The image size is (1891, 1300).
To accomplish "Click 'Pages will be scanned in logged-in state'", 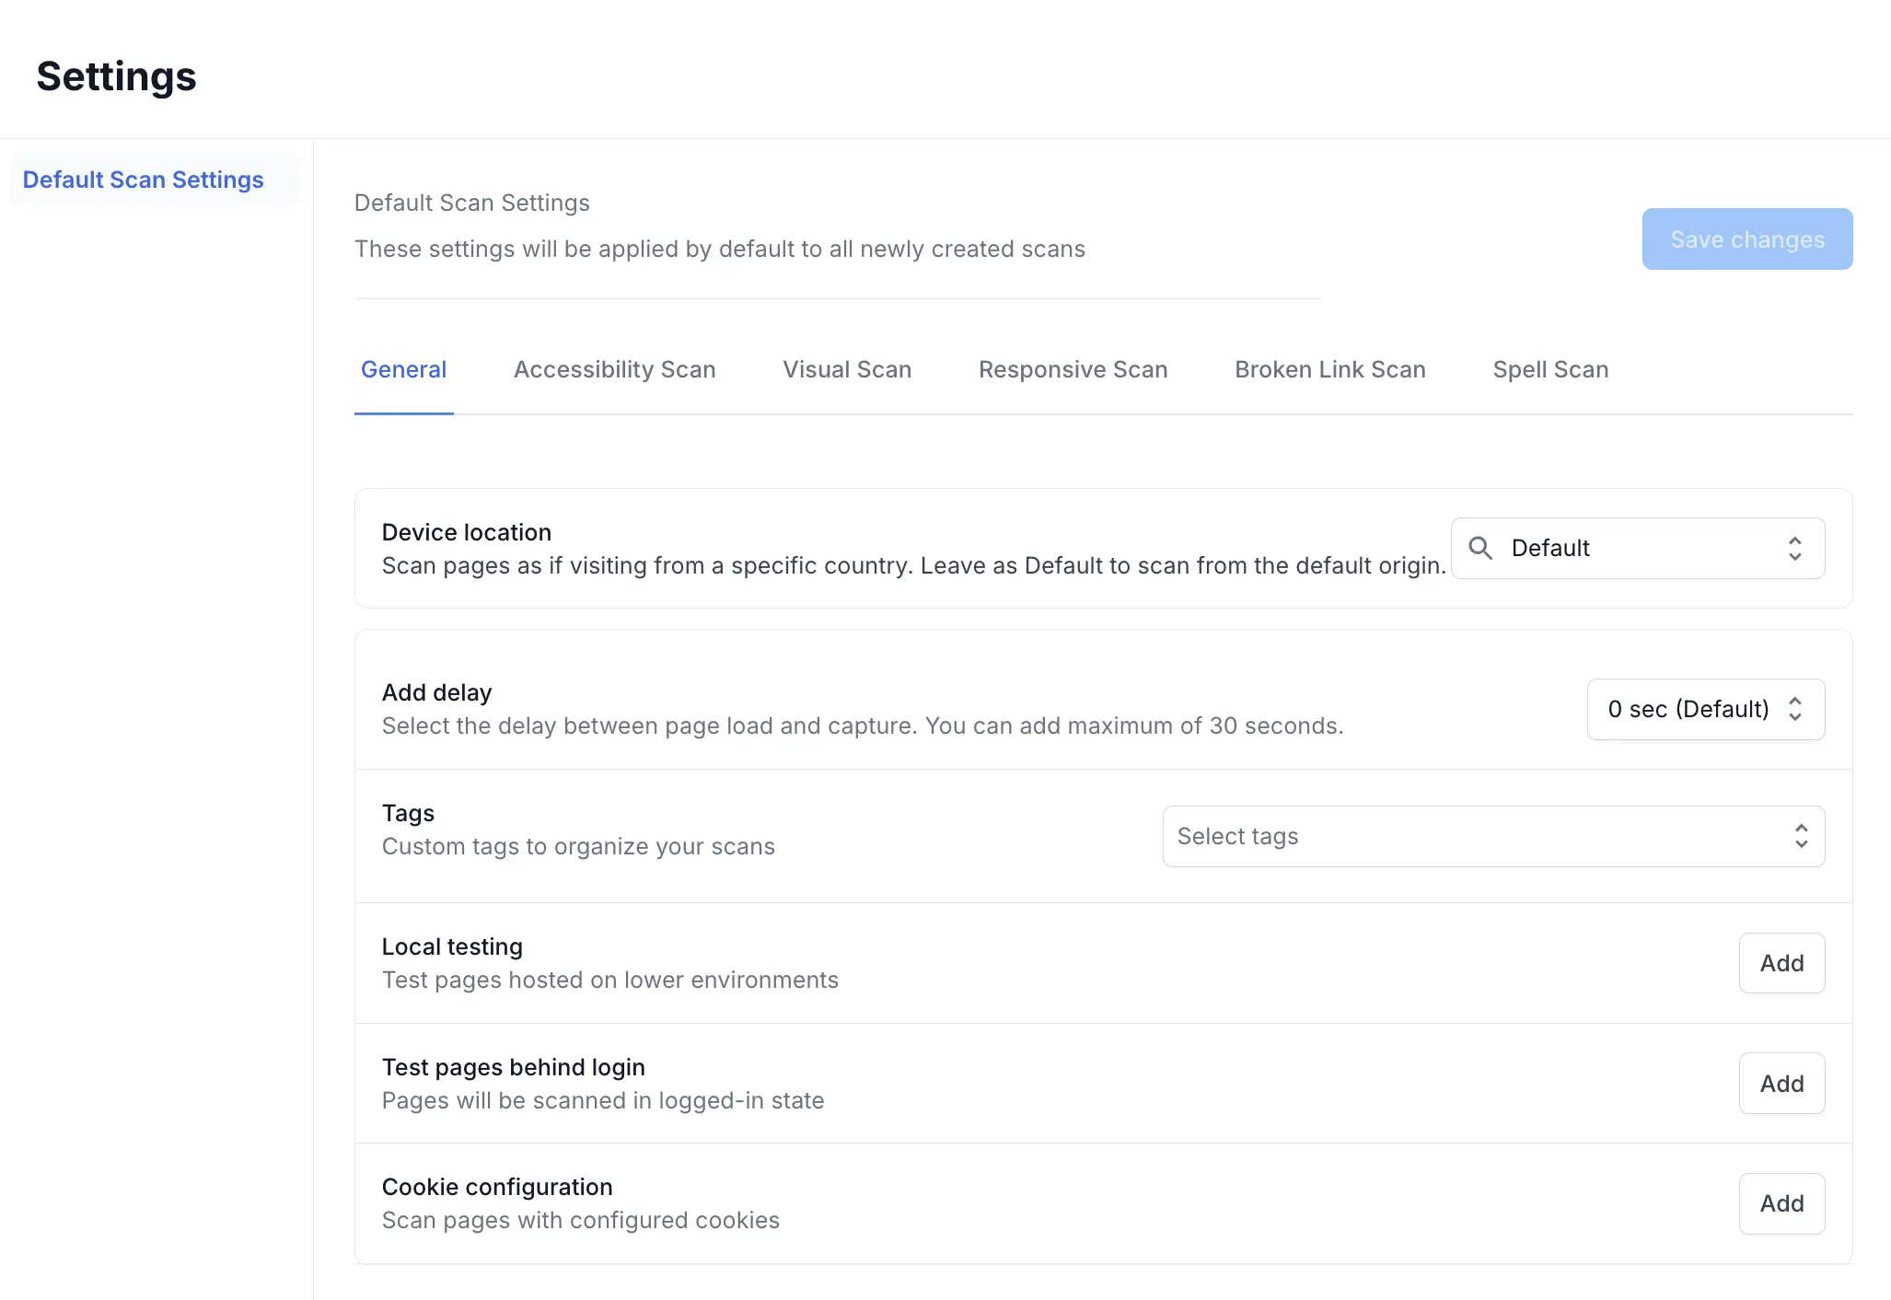I will [602, 1100].
